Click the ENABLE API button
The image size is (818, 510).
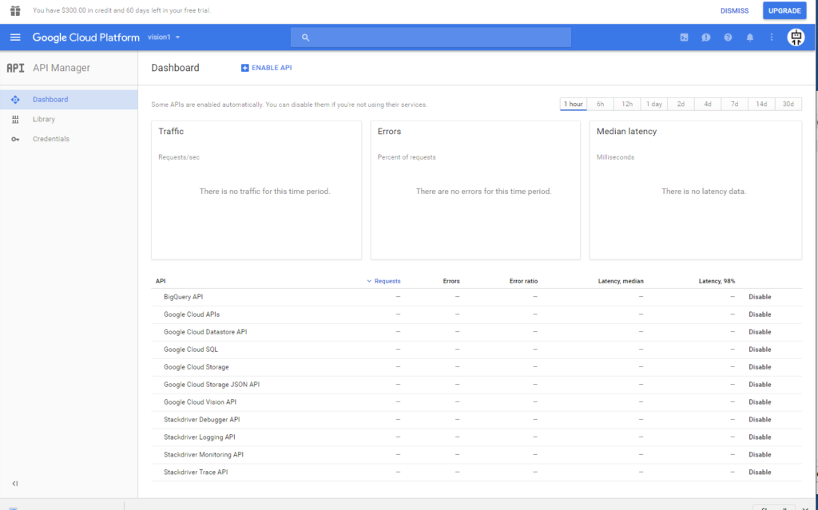(266, 68)
